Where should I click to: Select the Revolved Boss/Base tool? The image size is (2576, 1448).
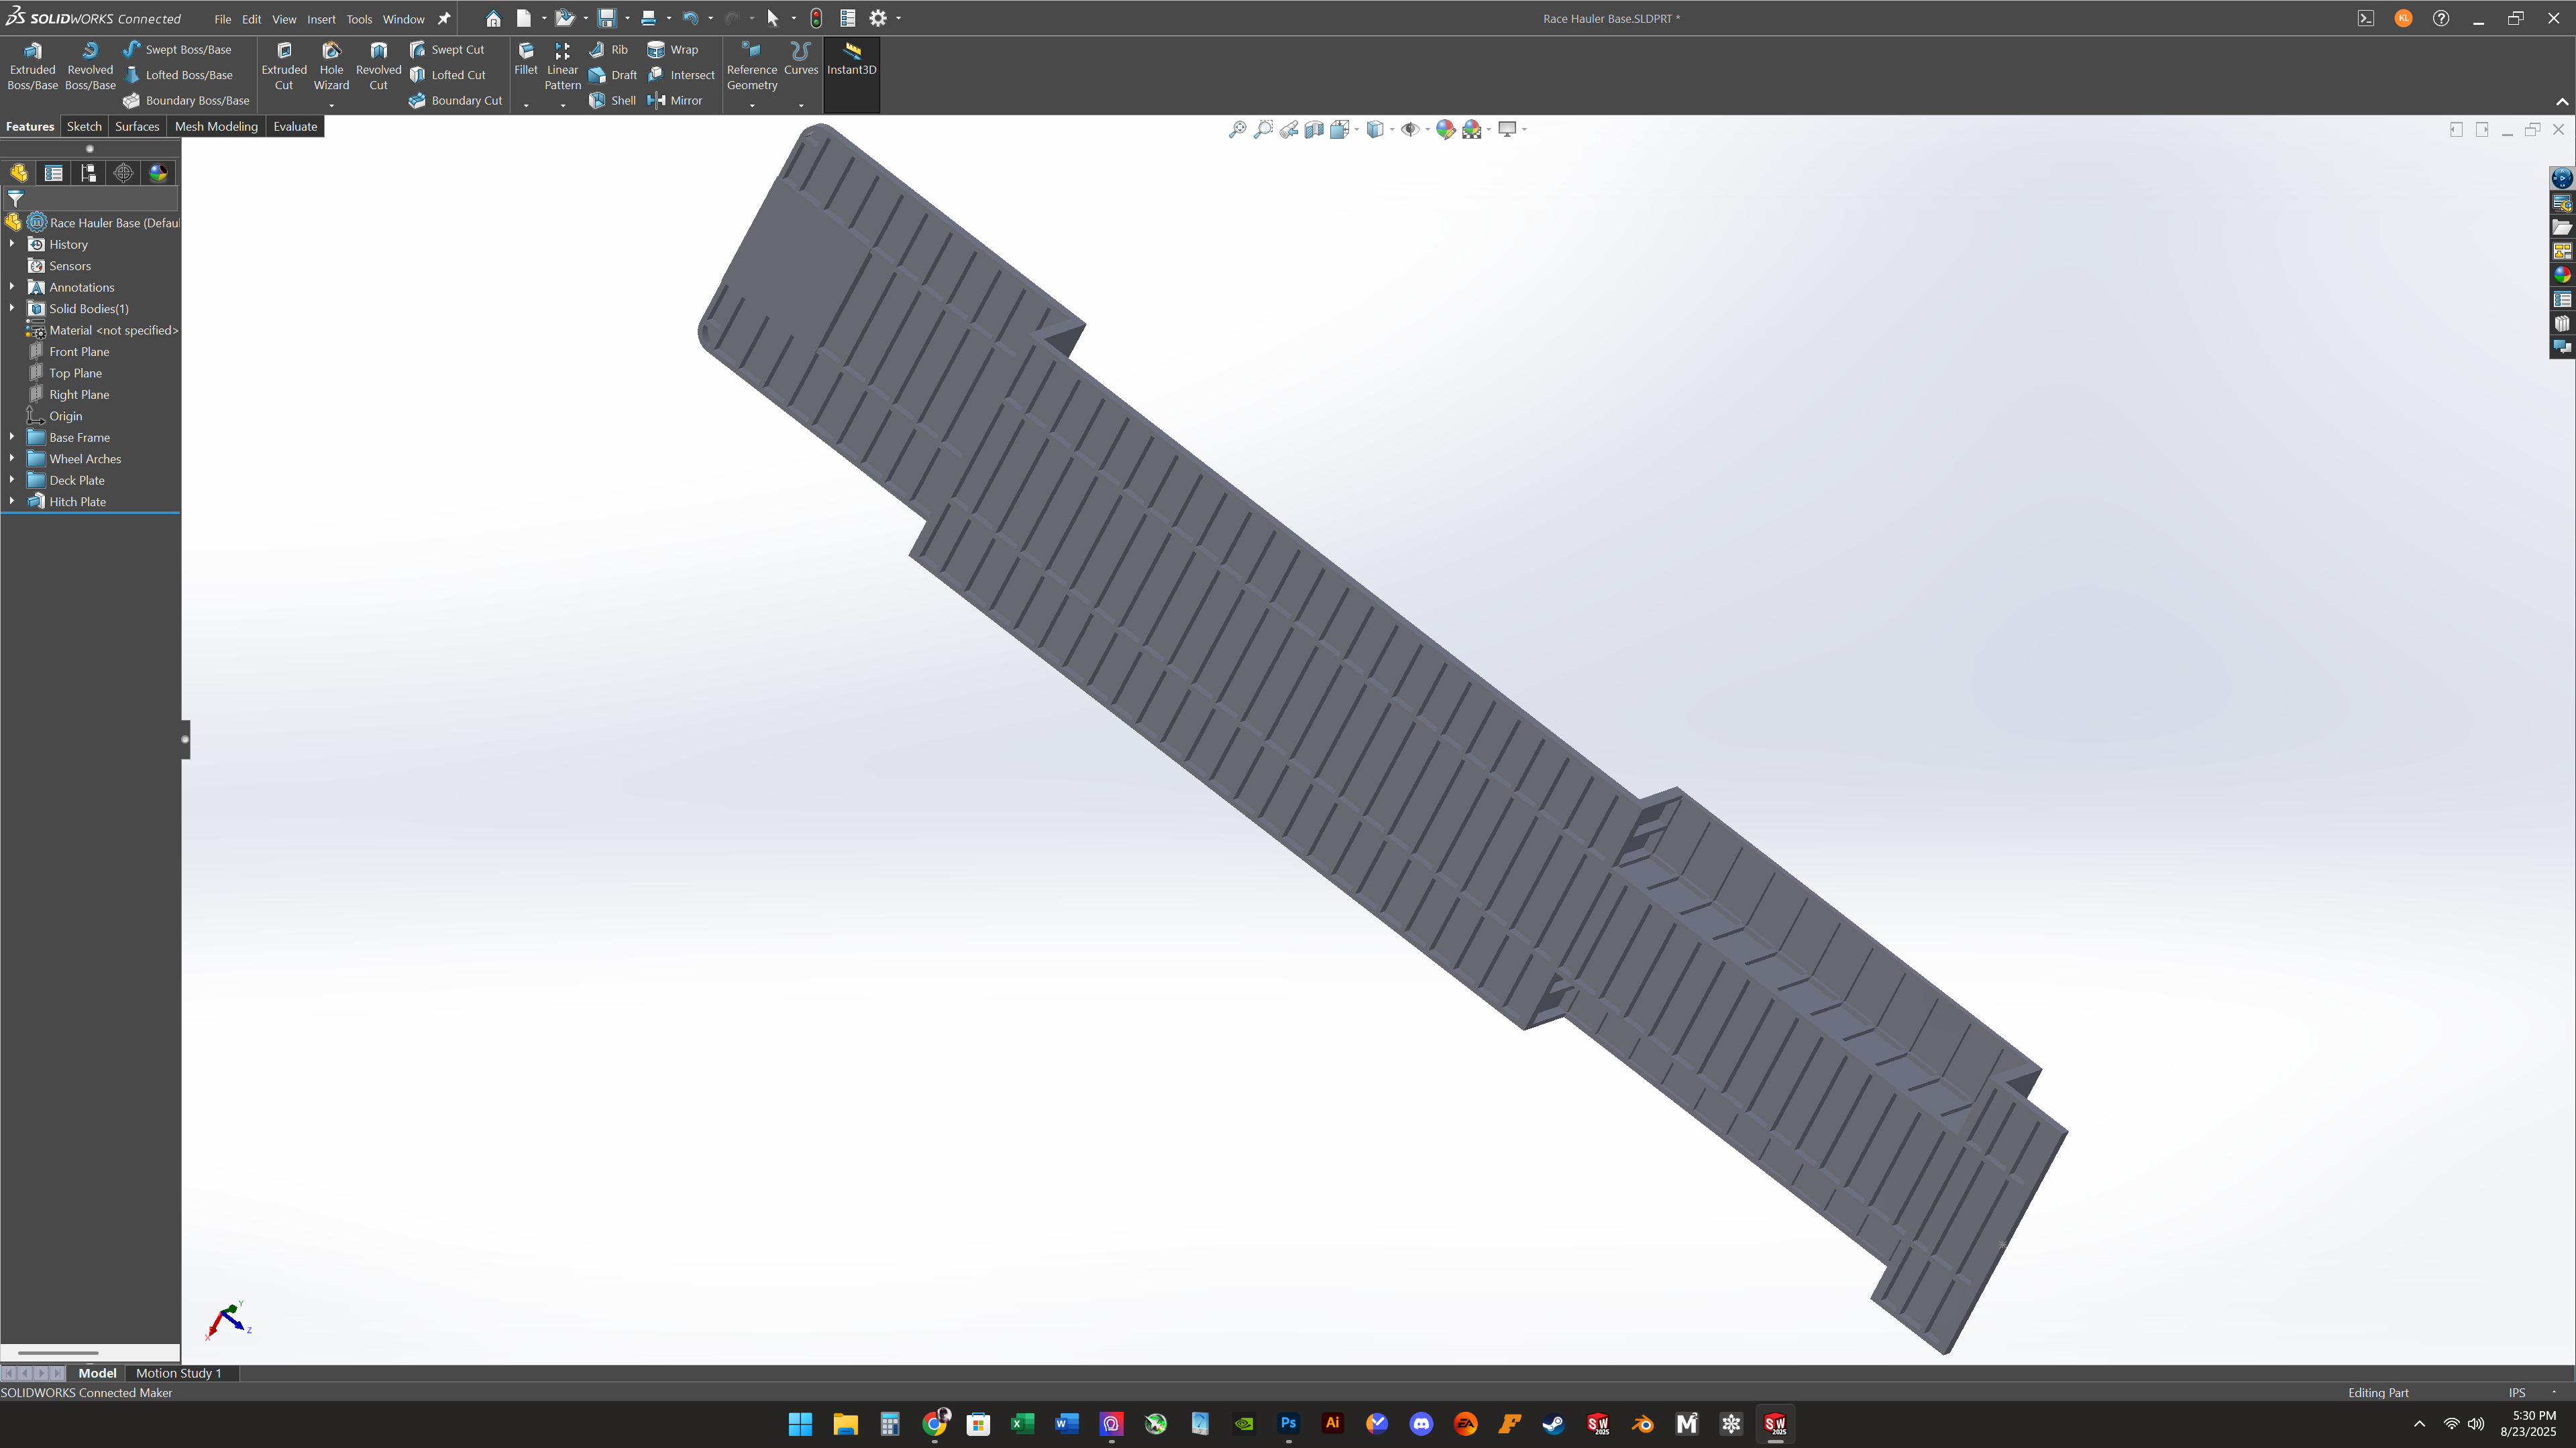(x=90, y=66)
